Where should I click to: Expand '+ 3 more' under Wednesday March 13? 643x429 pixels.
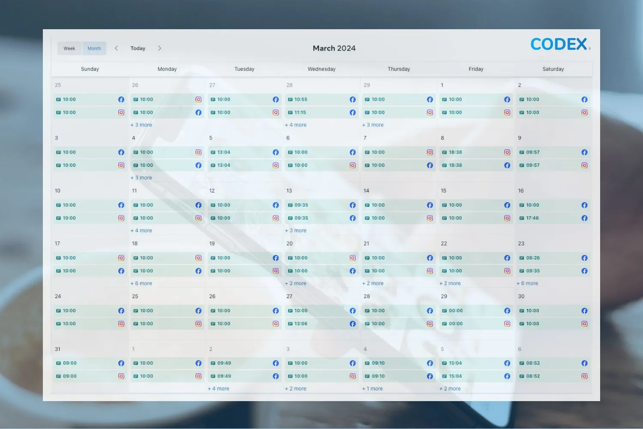[x=296, y=230]
